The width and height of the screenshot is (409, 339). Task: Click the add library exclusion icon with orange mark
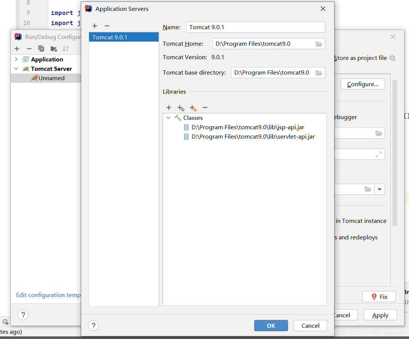[x=193, y=108]
